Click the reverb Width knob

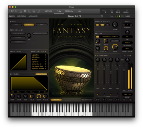106,41
